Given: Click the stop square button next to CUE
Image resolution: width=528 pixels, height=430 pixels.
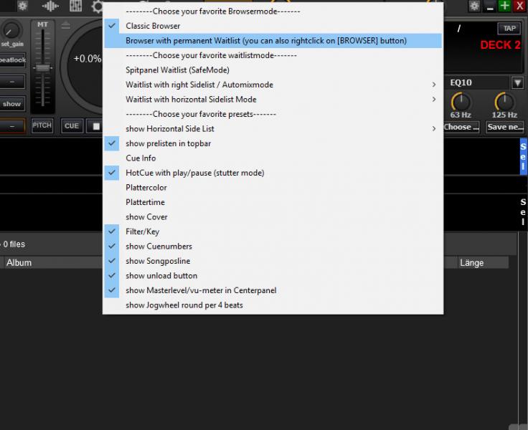Looking at the screenshot, I should [x=96, y=126].
